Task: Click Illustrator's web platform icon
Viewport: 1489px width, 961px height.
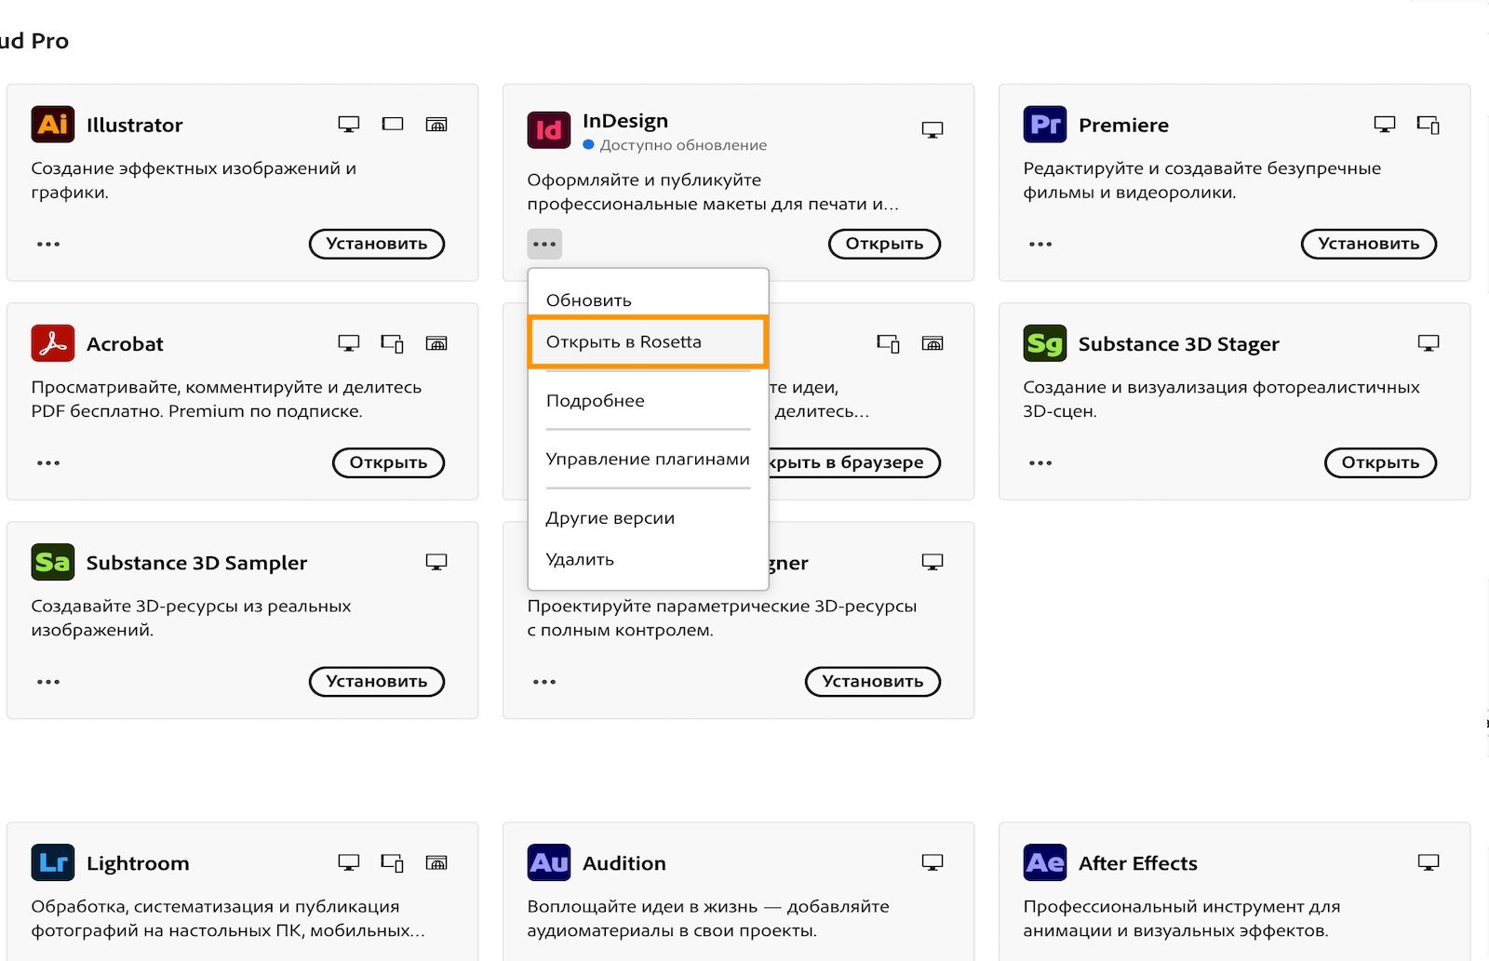Action: click(436, 124)
